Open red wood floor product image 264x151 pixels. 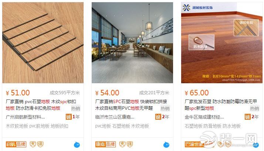point(222,43)
